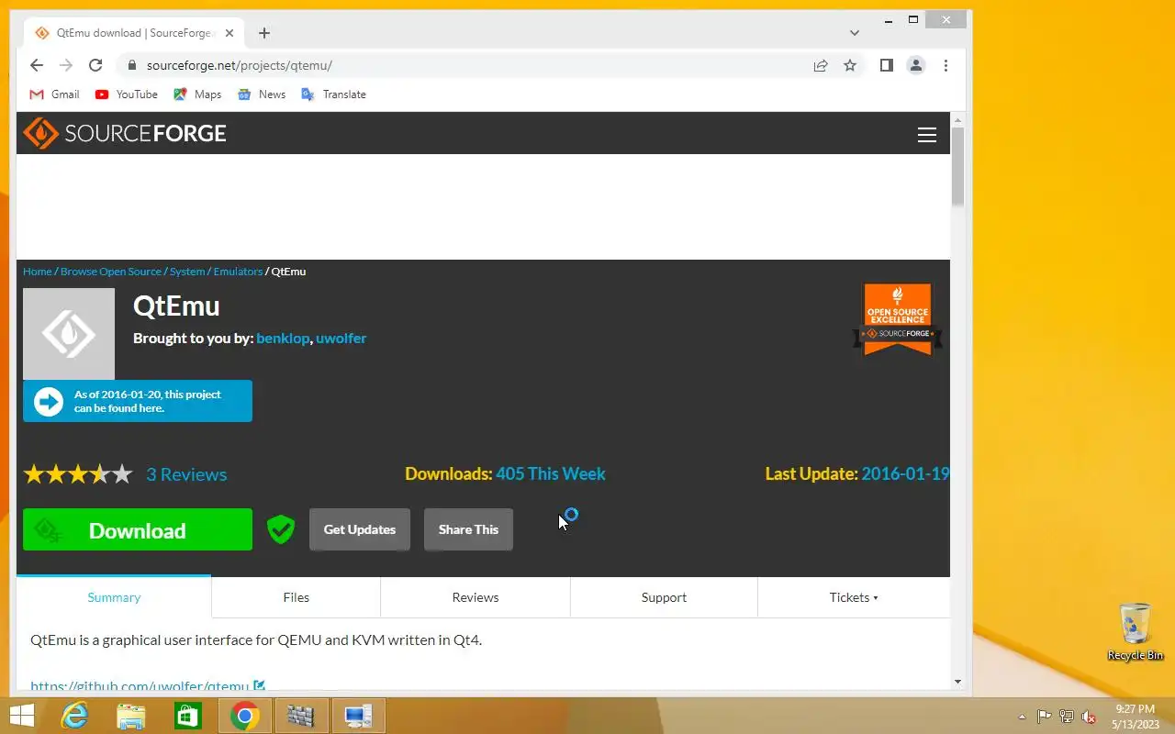The width and height of the screenshot is (1175, 734).
Task: Click the lock icon in the address bar
Action: click(x=131, y=65)
